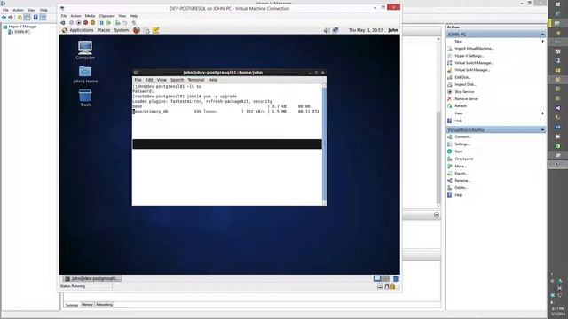
Task: Click the clock Thu May 1 in GNOME panel
Action: (366, 30)
